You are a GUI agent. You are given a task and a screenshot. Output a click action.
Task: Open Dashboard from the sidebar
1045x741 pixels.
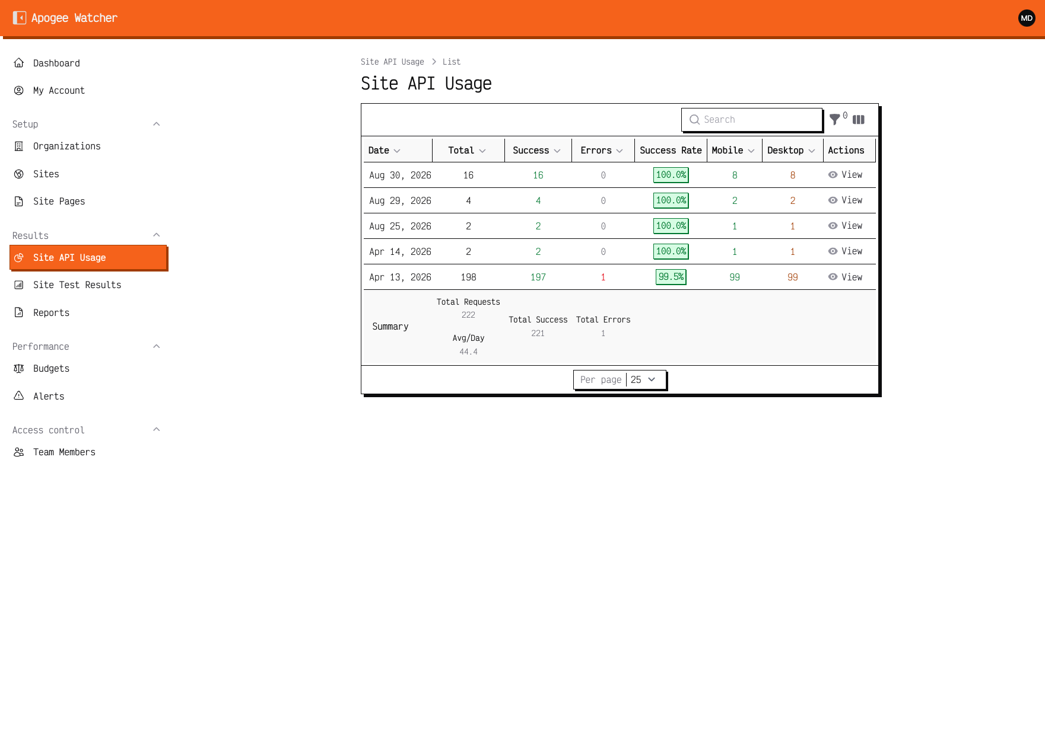point(88,63)
